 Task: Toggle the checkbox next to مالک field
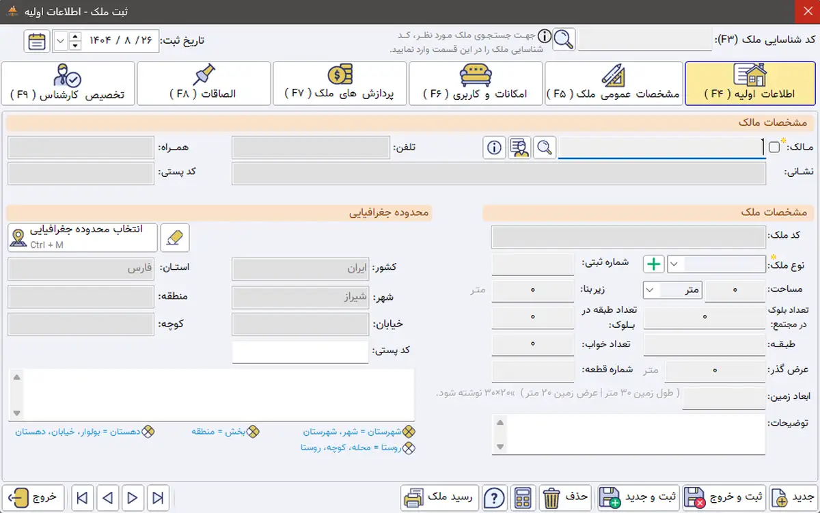point(774,148)
